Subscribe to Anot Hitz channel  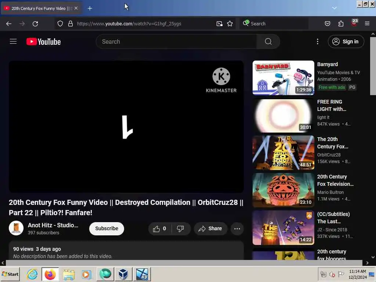(107, 228)
